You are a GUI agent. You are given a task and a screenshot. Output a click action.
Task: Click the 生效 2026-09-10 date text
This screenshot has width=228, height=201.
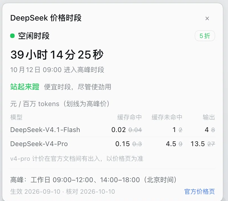click(35, 191)
